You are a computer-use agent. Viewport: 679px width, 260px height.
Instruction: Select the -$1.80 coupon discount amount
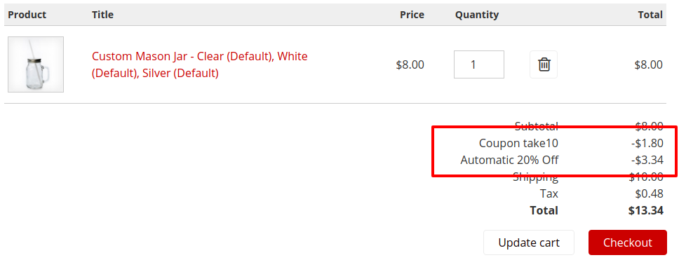tap(647, 143)
